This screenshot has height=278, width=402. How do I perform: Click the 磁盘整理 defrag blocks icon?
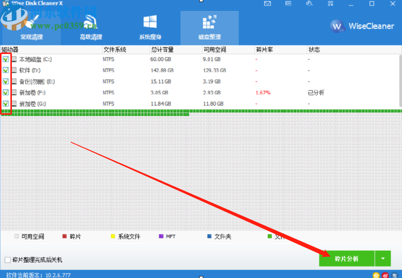tap(210, 22)
